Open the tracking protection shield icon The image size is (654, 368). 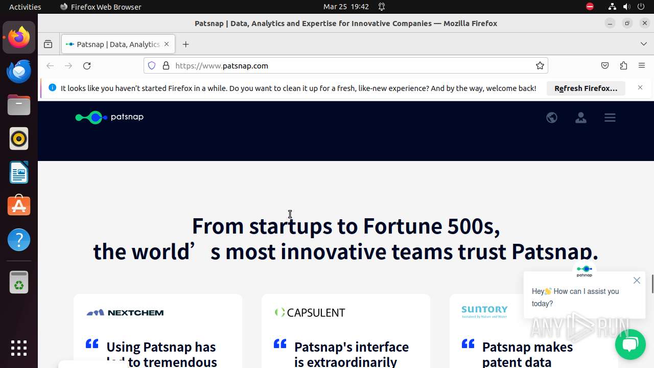[x=152, y=65]
